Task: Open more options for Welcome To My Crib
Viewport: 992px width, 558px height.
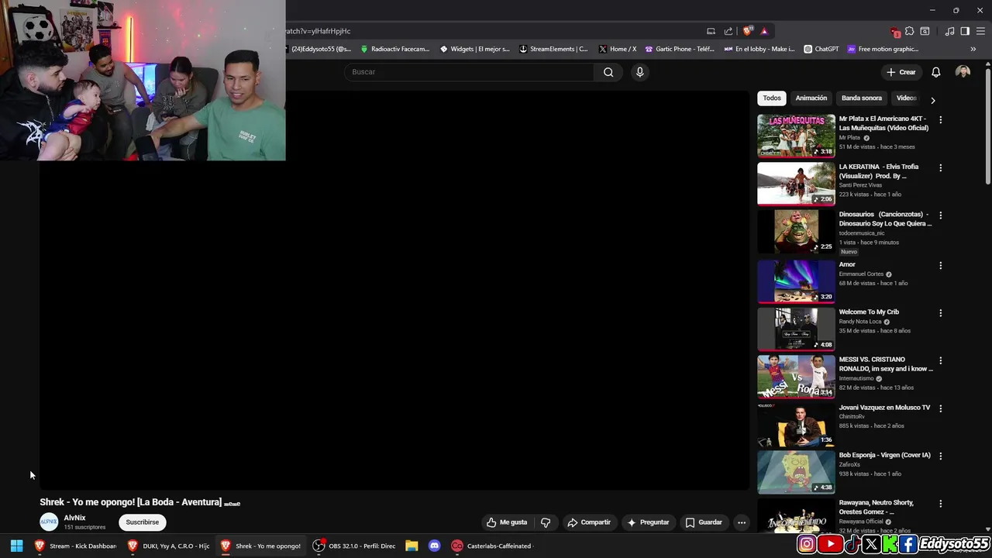Action: (x=940, y=313)
